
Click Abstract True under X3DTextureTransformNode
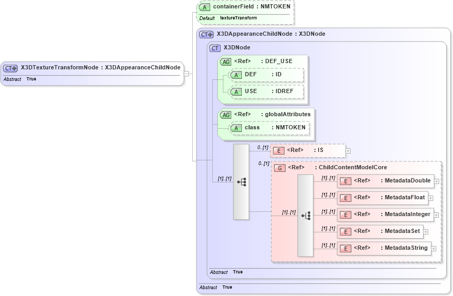(x=19, y=79)
